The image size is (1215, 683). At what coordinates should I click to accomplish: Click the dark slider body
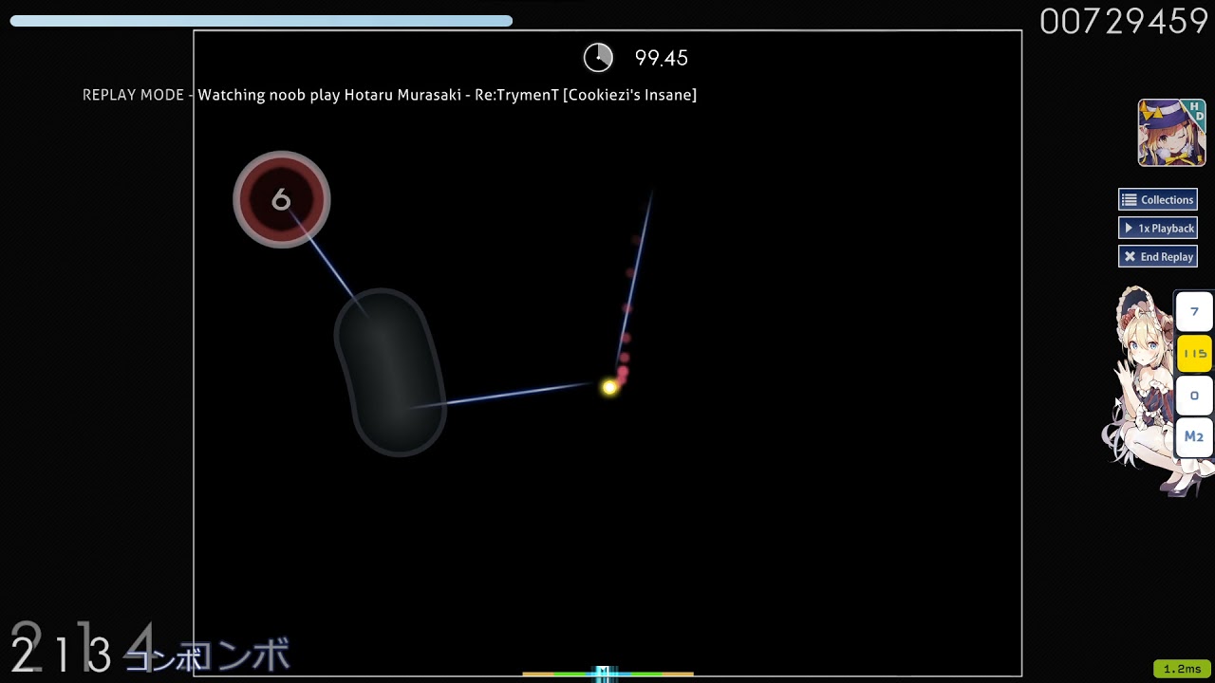pos(389,372)
